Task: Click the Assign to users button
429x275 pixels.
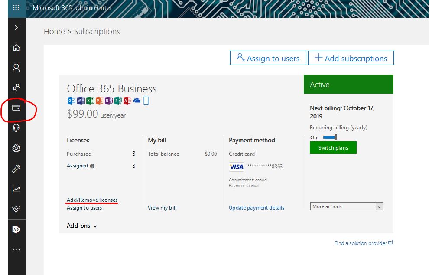Action: pos(268,58)
